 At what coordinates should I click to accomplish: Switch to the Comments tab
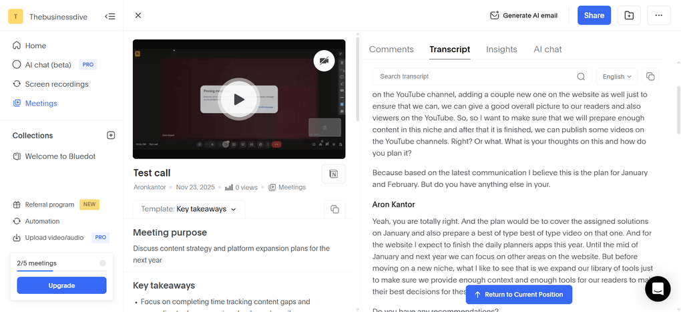391,49
